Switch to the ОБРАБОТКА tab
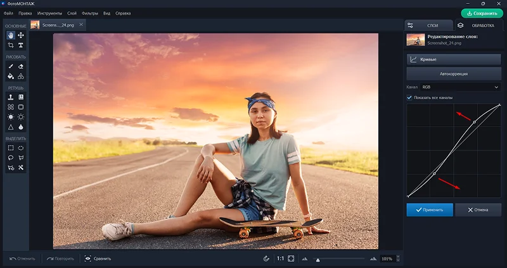 (x=480, y=25)
